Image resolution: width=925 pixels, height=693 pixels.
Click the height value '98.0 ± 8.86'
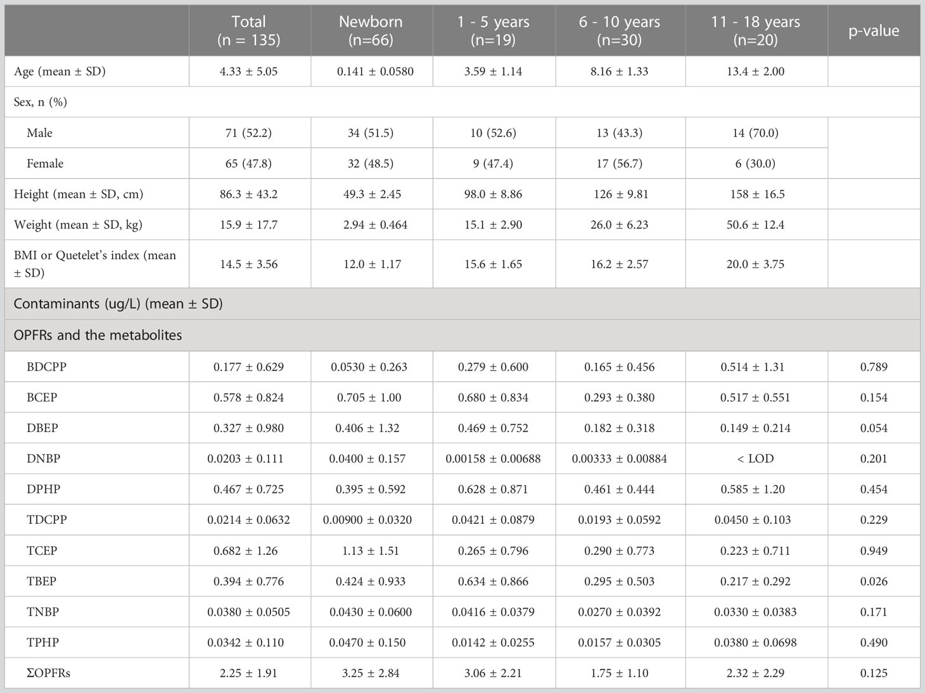point(493,194)
